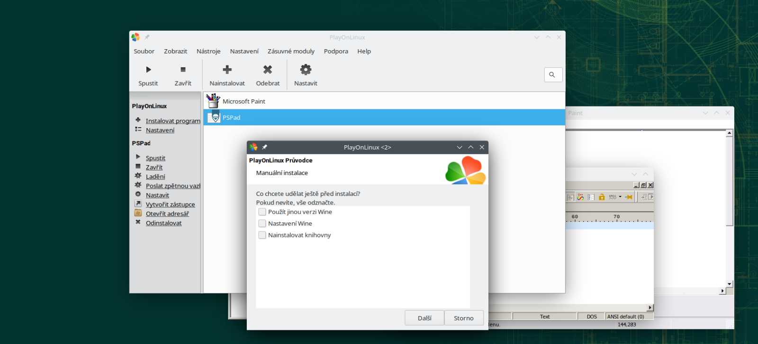Click the Vytvořit zástupce link
The image size is (758, 344).
point(170,204)
